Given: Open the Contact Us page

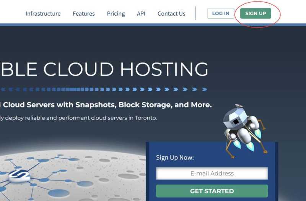Looking at the screenshot, I should pos(171,14).
